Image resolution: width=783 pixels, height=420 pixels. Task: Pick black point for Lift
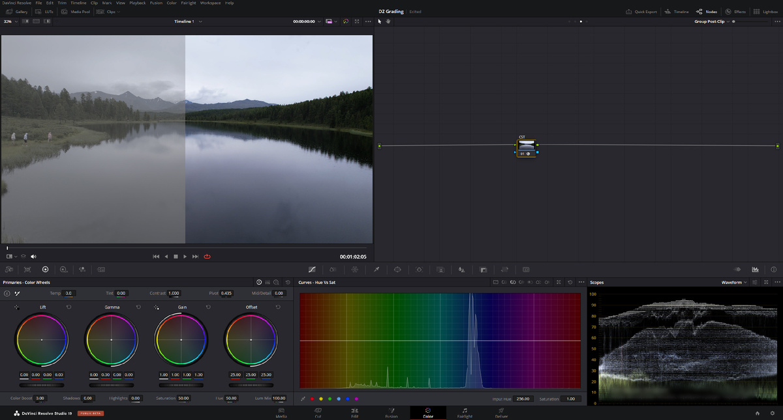tap(17, 307)
